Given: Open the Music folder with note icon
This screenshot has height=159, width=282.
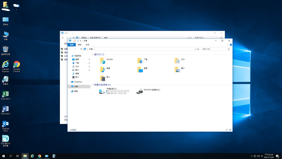Looking at the screenshot, I should coord(105,69).
